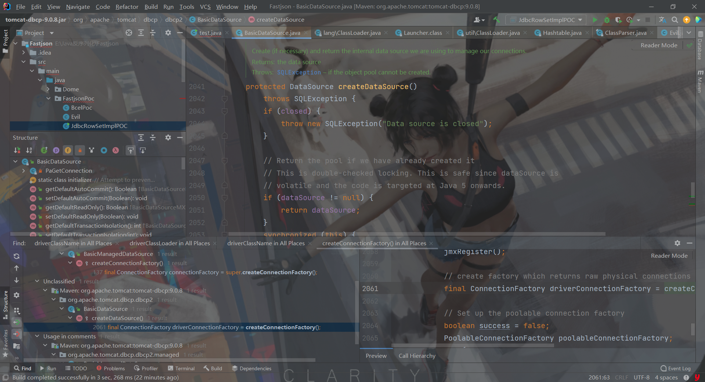Viewport: 705px width, 382px height.
Task: Open the Refactor menu
Action: 127,7
